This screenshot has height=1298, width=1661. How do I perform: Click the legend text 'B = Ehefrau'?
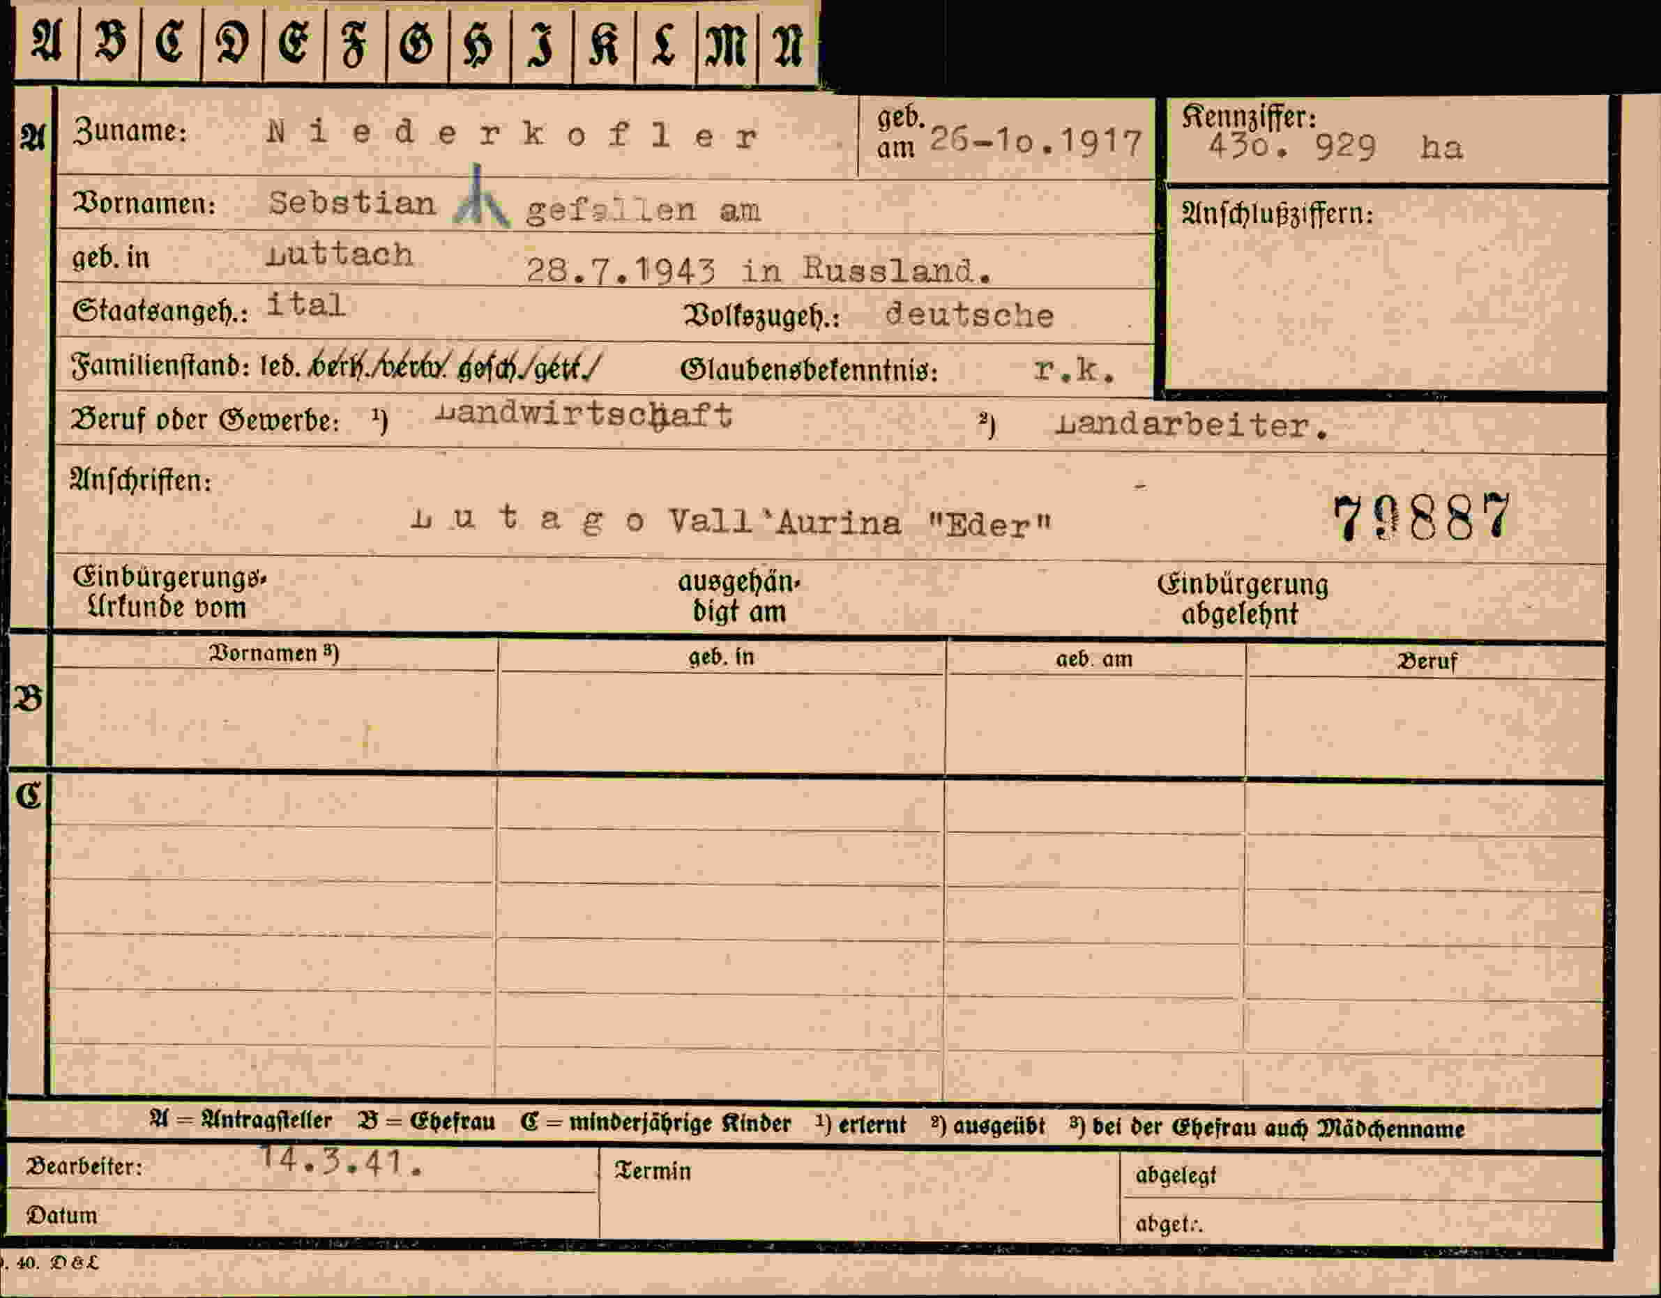click(426, 1122)
